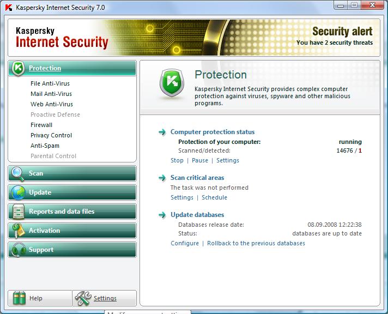The width and height of the screenshot is (388, 314).
Task: Click the Support headset icon
Action: [19, 250]
